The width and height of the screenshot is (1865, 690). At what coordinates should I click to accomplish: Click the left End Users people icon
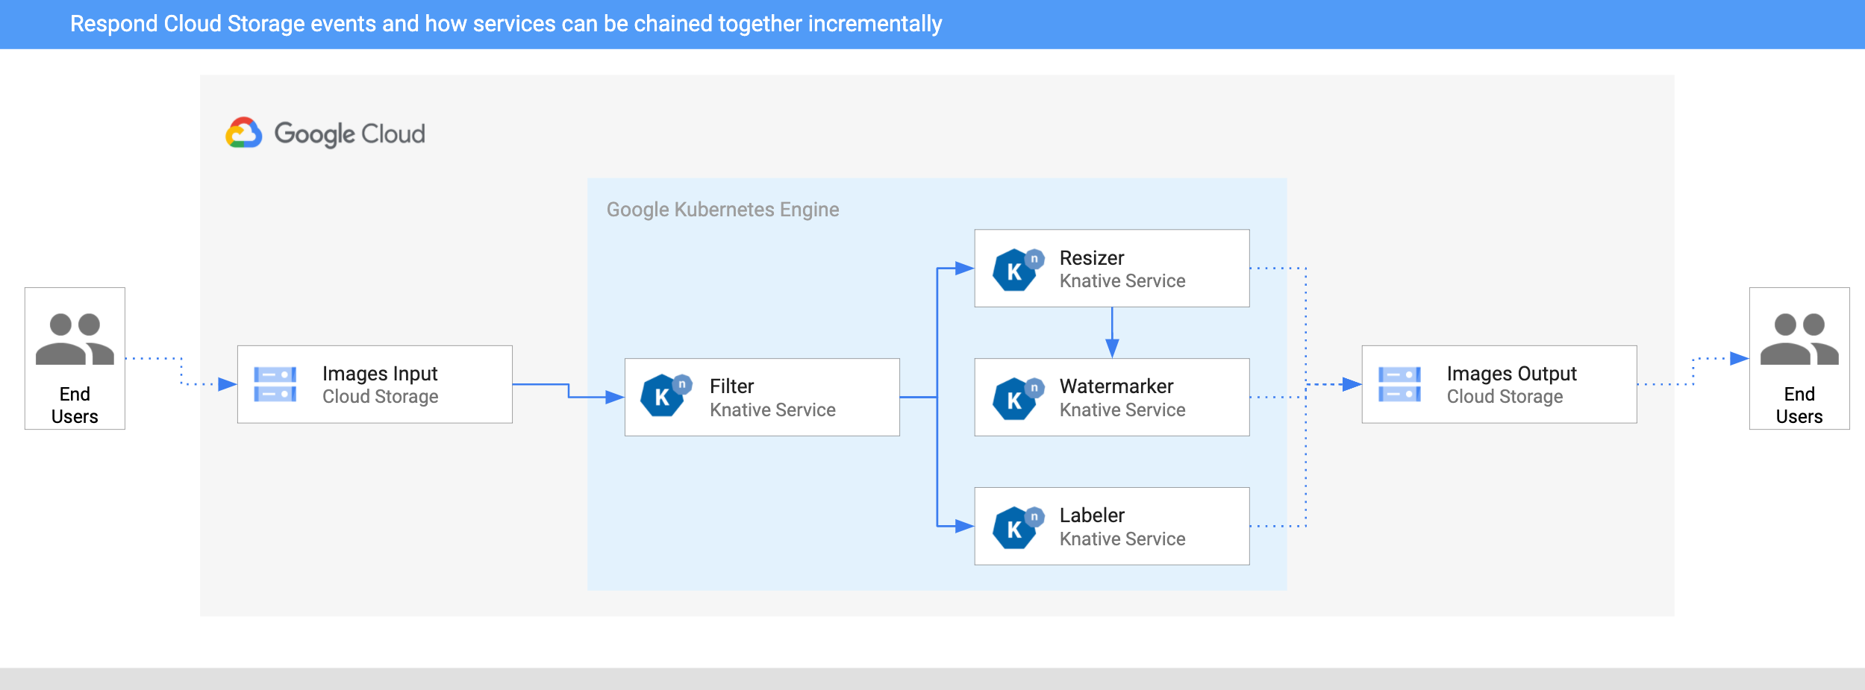click(75, 339)
